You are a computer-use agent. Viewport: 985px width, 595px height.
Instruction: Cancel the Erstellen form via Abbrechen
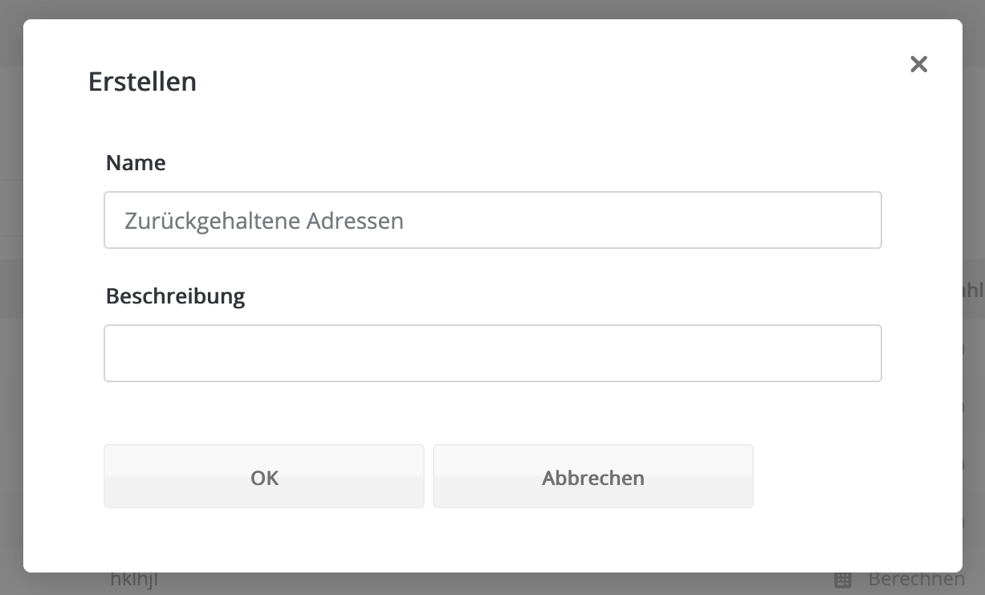coord(592,477)
